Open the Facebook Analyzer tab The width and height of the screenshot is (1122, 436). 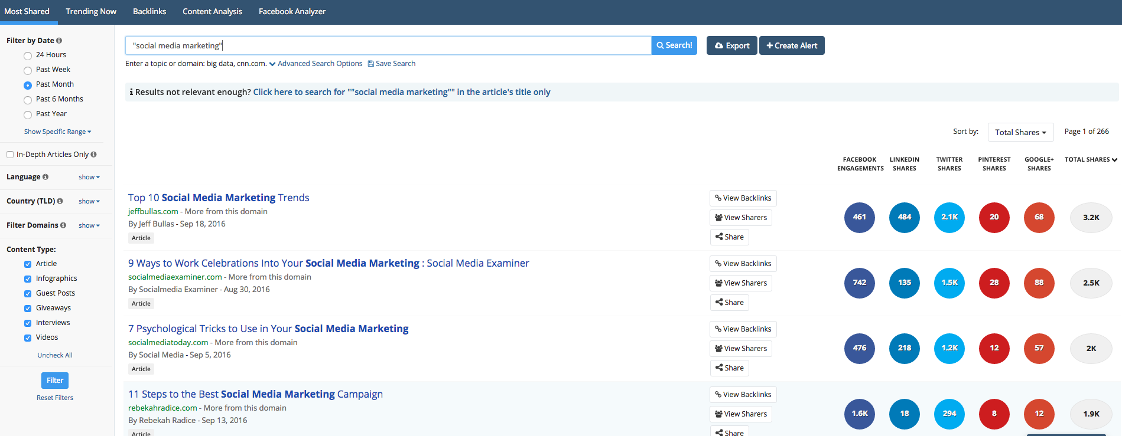[292, 12]
